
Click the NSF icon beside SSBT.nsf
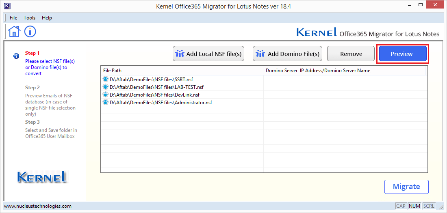tap(106, 79)
